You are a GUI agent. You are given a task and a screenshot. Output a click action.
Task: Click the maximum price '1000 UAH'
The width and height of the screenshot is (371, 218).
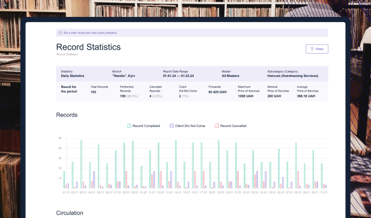(246, 96)
